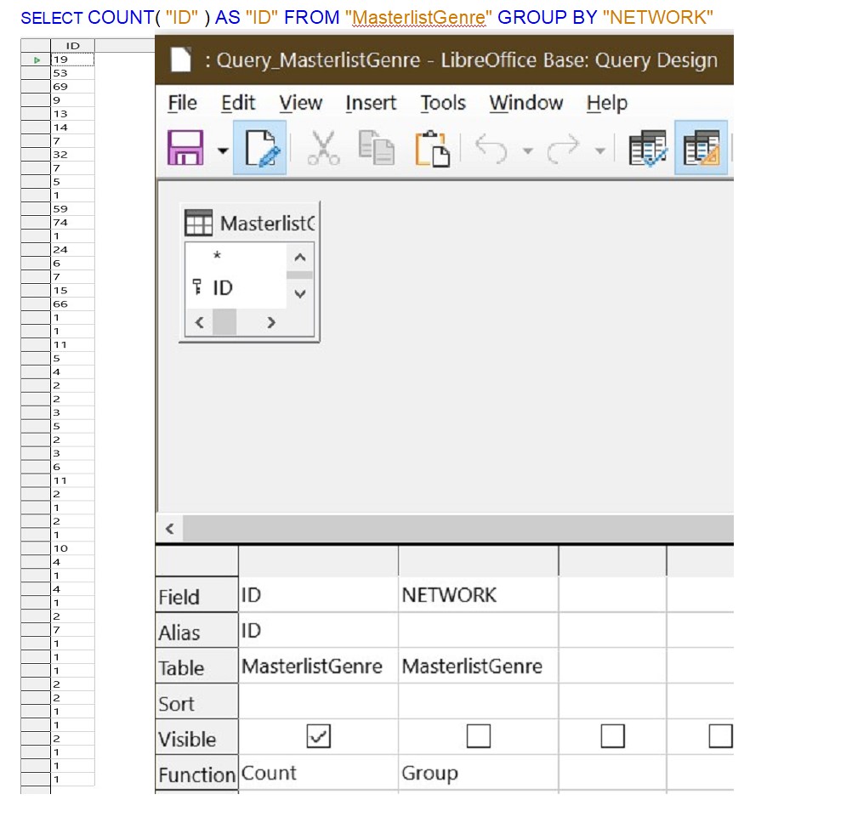Viewport: 852px width, 817px height.
Task: Open the View menu
Action: (300, 103)
